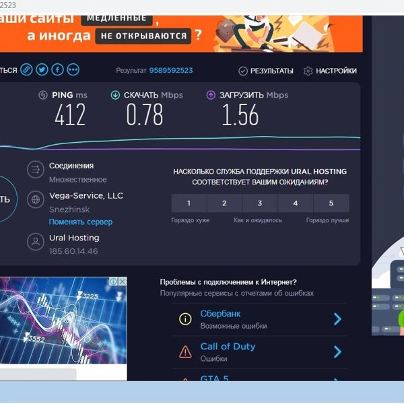Click the PING ms icon
Image resolution: width=404 pixels, height=404 pixels.
coord(43,95)
